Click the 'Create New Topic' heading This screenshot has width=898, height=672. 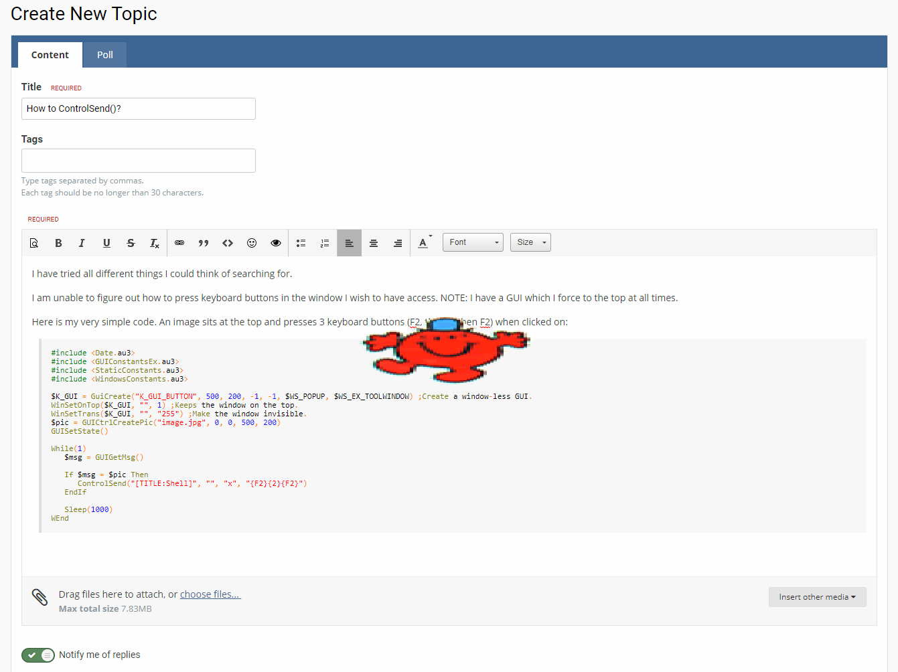[x=84, y=14]
